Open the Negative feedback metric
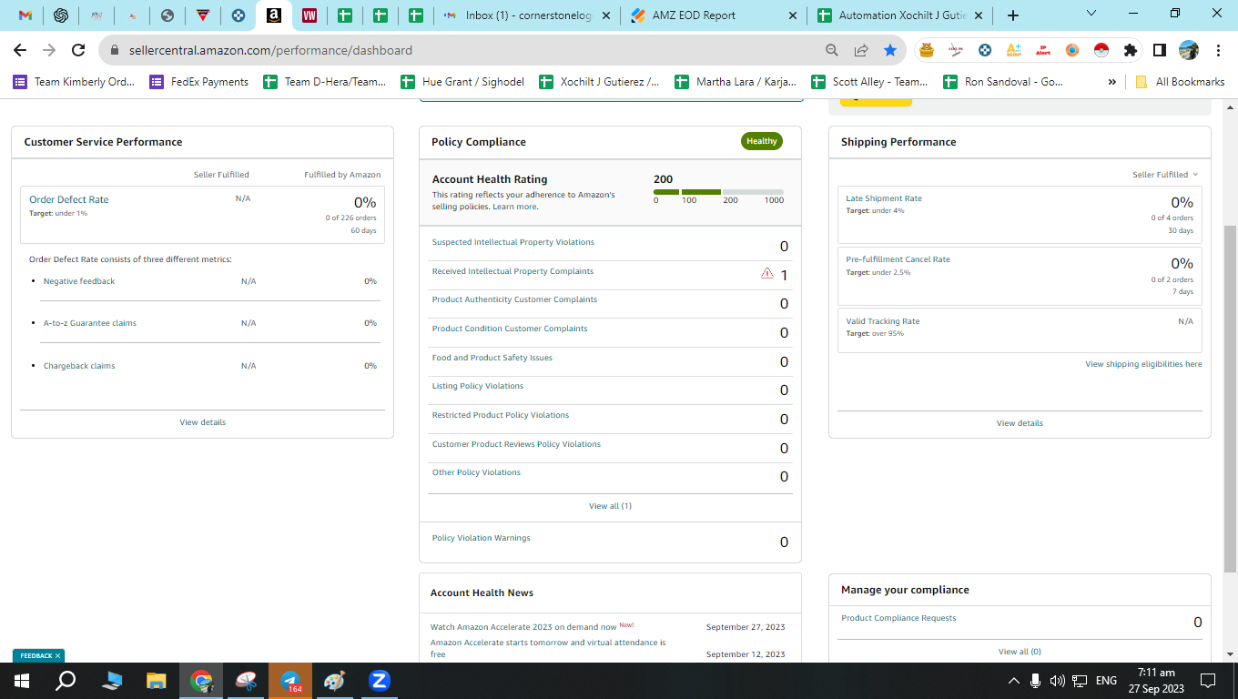 tap(79, 281)
